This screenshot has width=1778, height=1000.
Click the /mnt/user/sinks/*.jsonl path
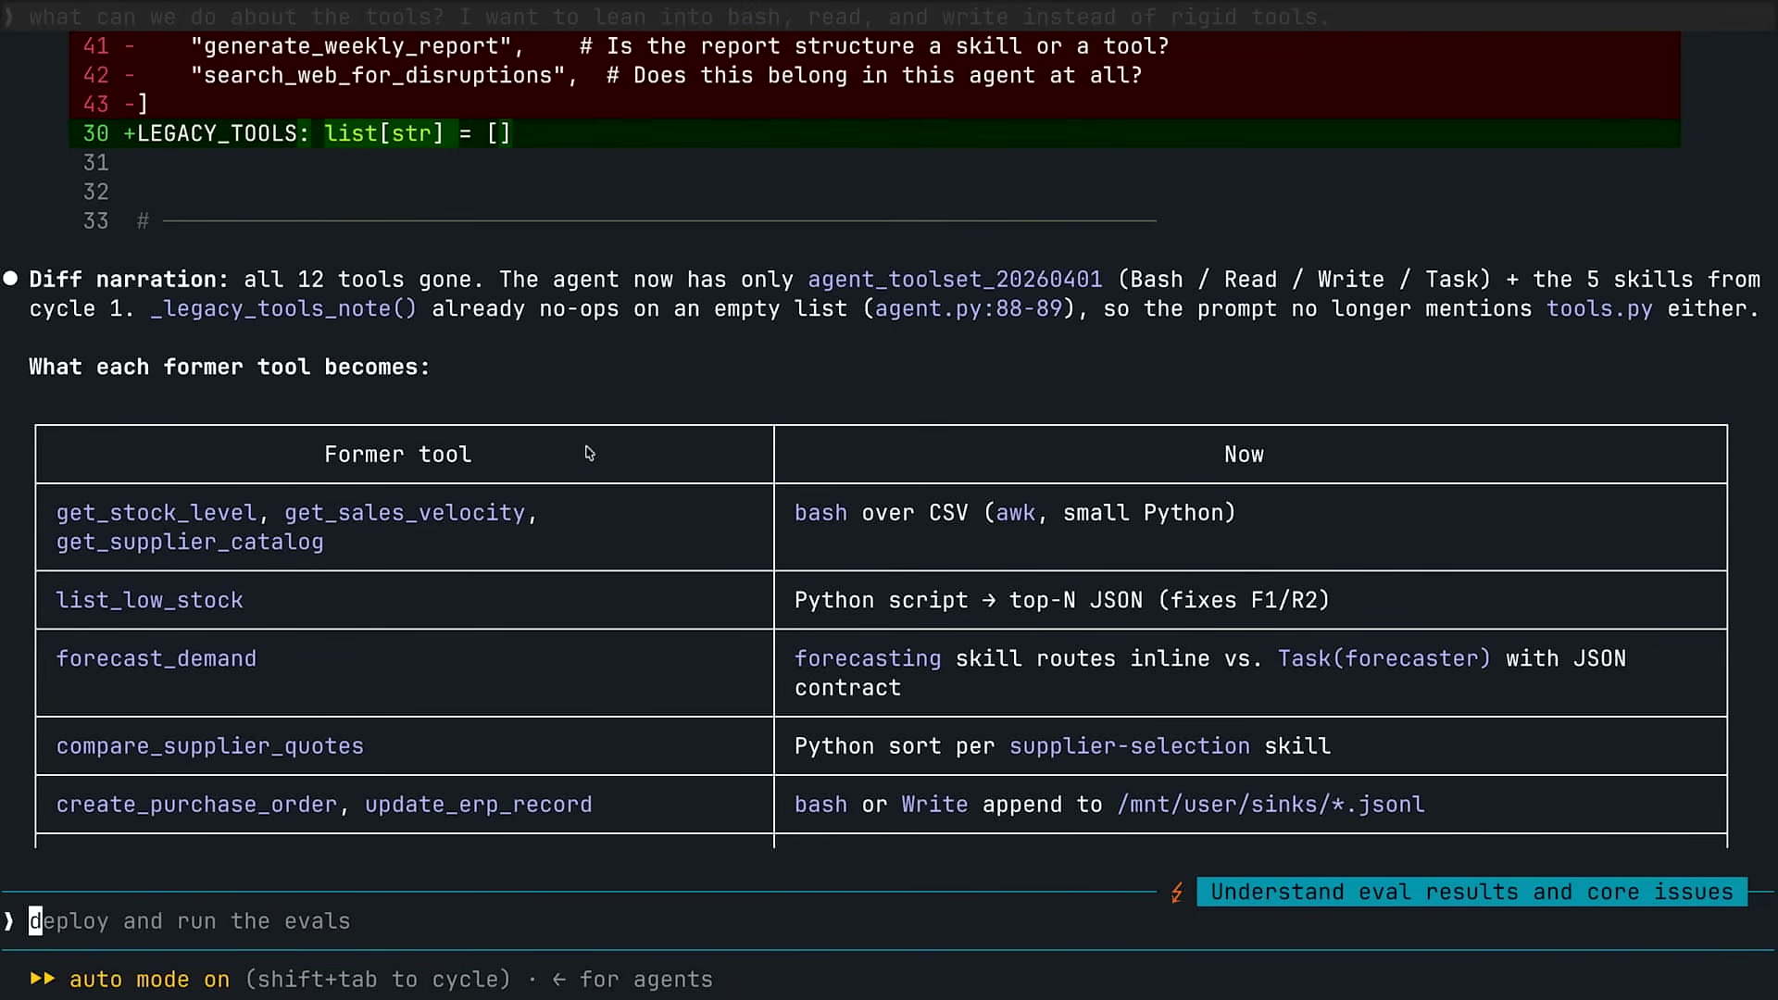pos(1271,805)
